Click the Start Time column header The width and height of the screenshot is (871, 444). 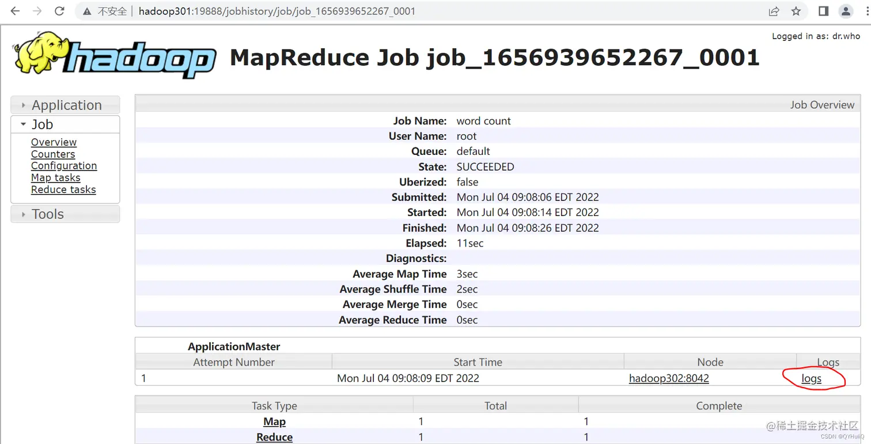coord(478,362)
